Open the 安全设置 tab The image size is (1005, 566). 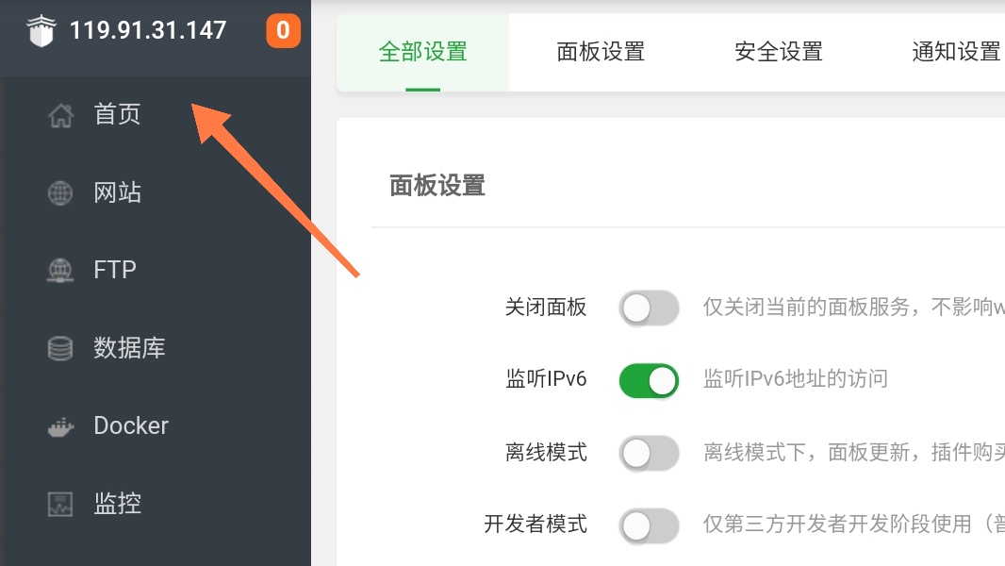pyautogui.click(x=779, y=52)
